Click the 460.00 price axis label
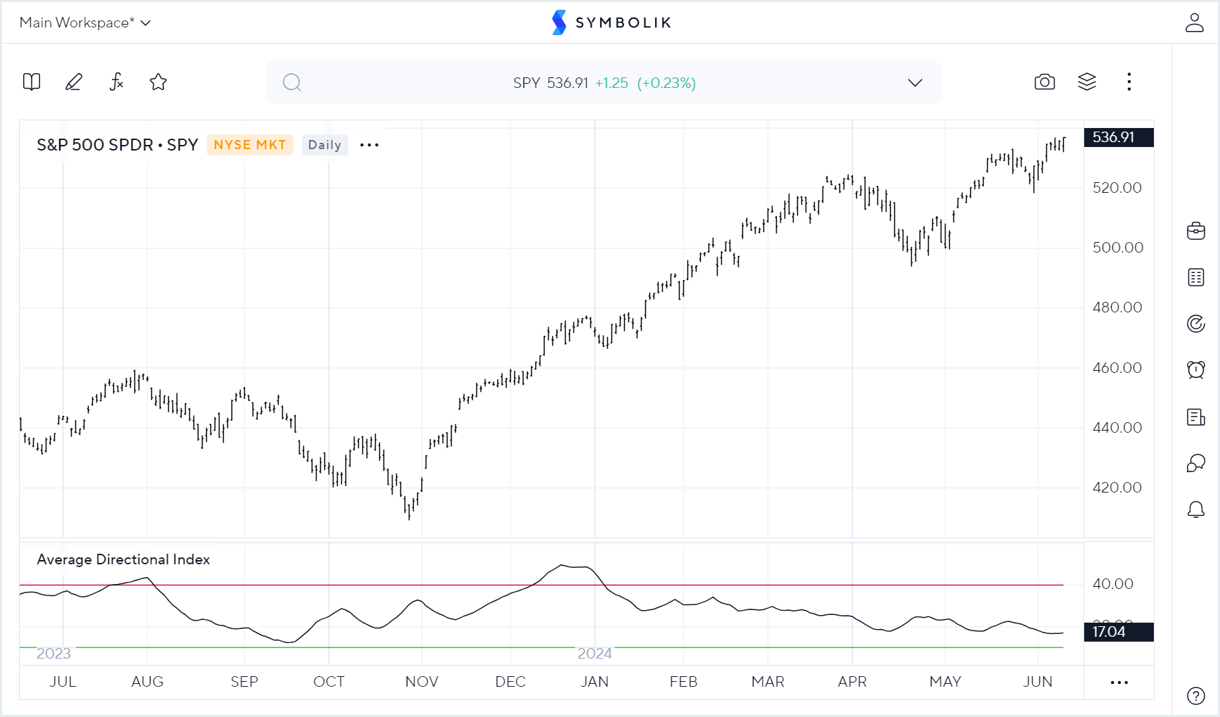 pos(1117,368)
